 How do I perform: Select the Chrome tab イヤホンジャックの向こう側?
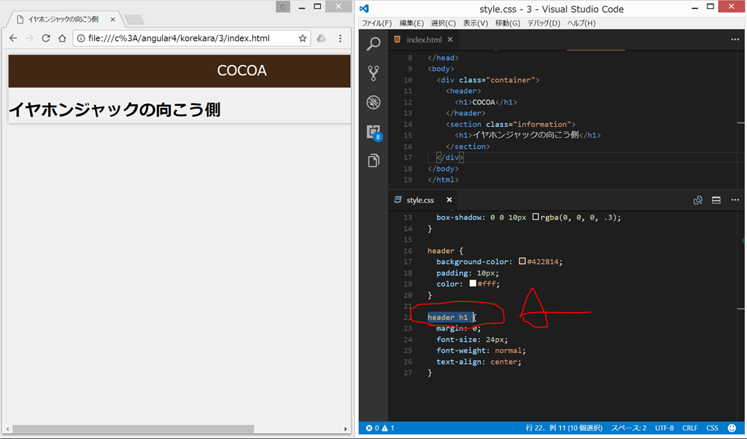[x=63, y=20]
